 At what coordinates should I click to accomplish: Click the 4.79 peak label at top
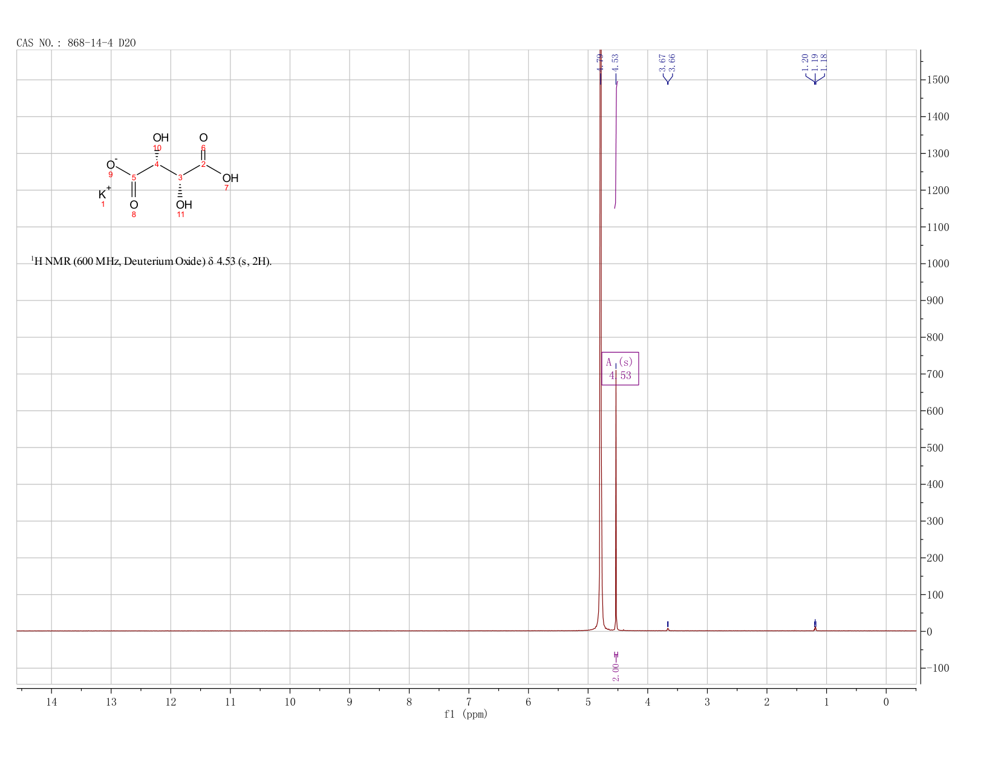click(600, 62)
